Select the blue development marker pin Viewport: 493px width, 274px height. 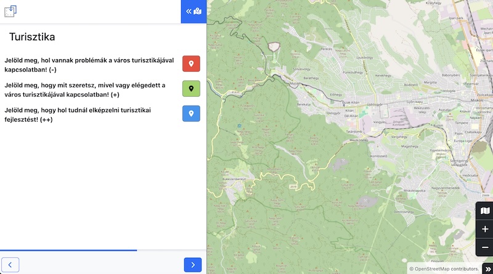pos(191,114)
